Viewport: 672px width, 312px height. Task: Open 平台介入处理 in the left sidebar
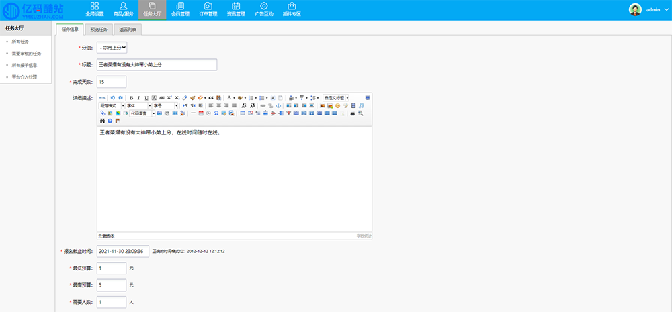click(24, 77)
